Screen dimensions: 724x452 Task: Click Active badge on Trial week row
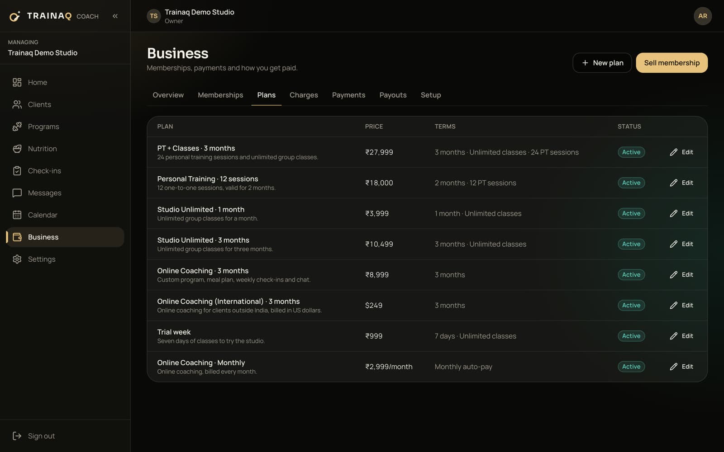pos(631,336)
